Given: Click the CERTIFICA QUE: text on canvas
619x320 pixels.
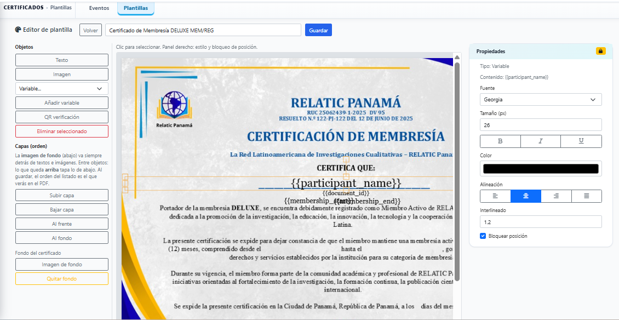Looking at the screenshot, I should coord(346,168).
